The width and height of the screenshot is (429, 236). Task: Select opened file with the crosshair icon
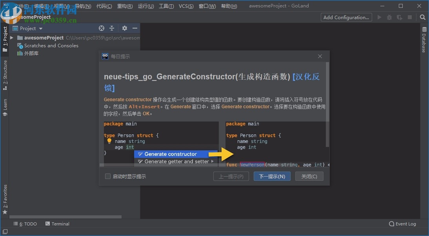coord(101,28)
